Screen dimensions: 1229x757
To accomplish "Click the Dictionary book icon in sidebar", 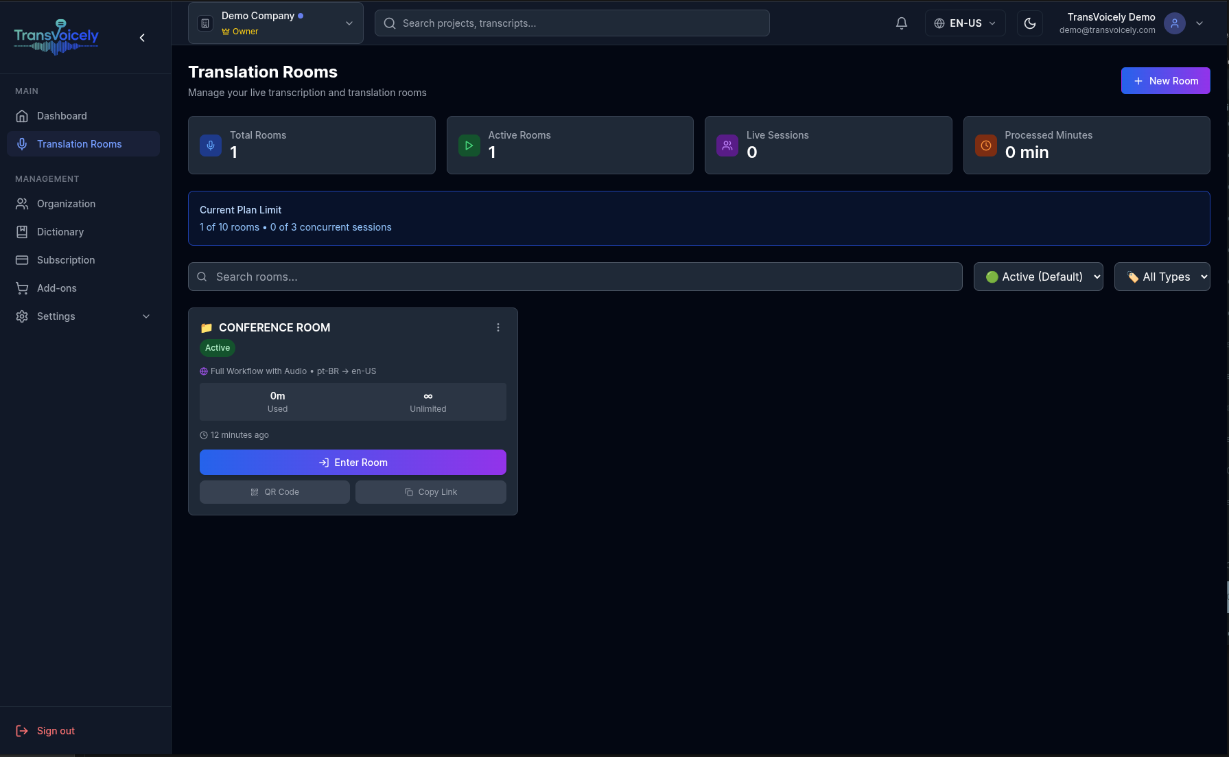I will tap(23, 231).
